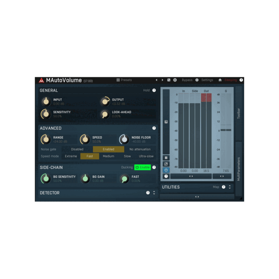The image size is (279, 279).
Task: Pause the meters display
Action: click(x=166, y=158)
